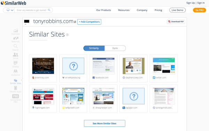Click the facebook.com link text
Screen dimensions: 209x131
coord(102,77)
